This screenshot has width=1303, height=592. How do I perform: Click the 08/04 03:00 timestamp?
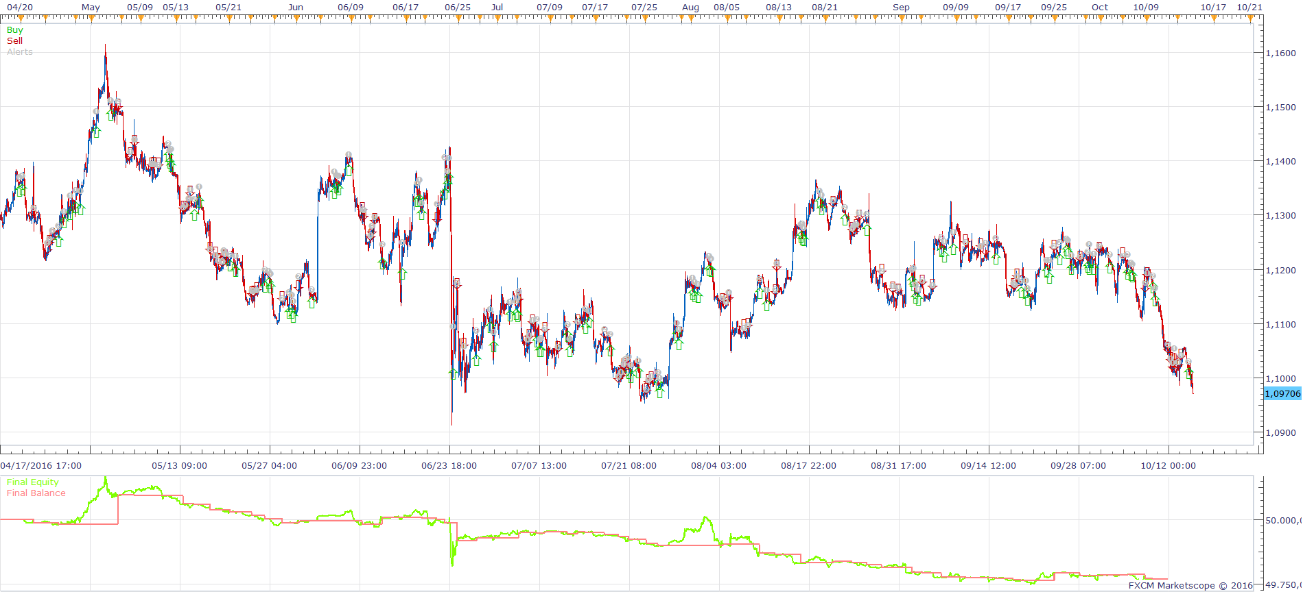click(719, 466)
